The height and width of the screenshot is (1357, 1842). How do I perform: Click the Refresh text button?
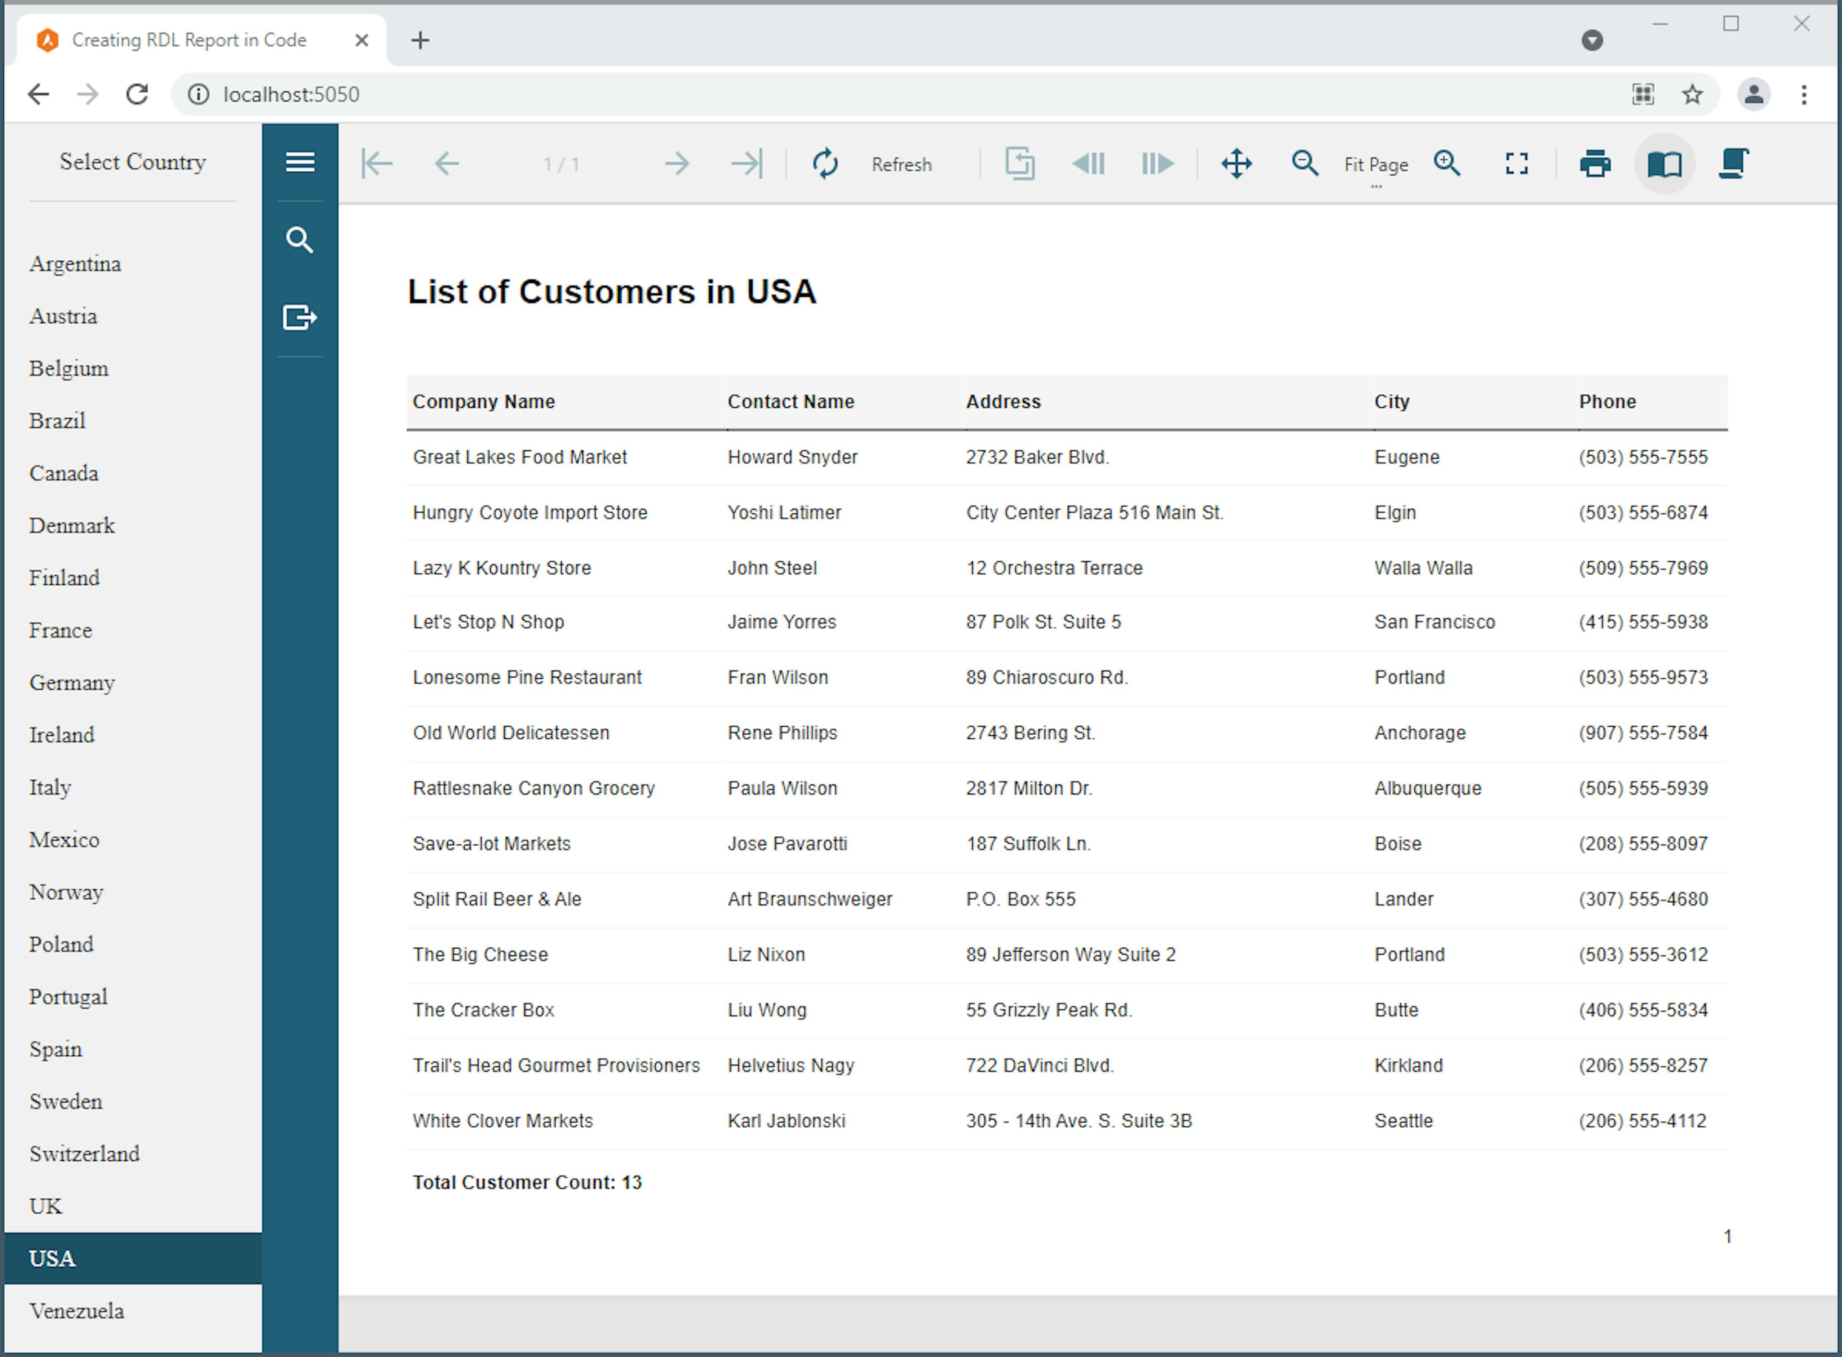[901, 164]
